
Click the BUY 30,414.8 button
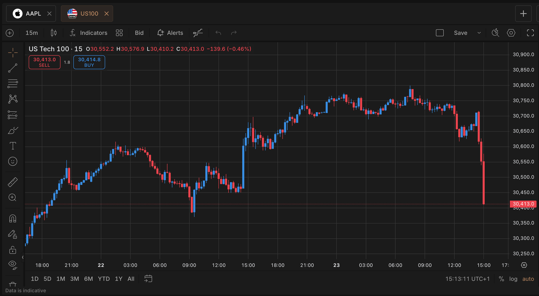click(89, 62)
